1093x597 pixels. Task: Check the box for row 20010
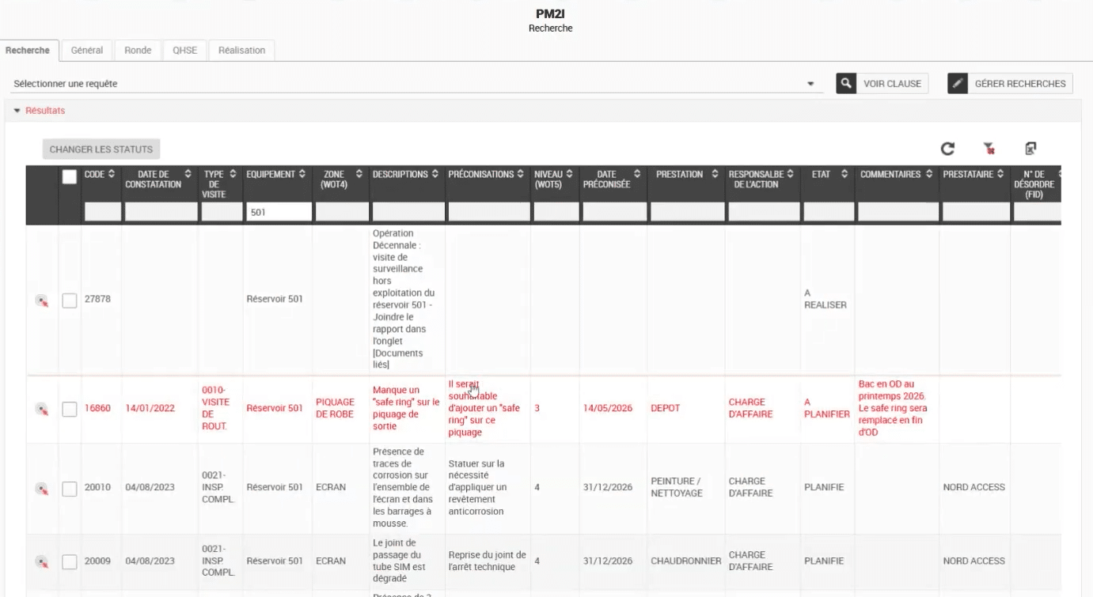pyautogui.click(x=70, y=488)
